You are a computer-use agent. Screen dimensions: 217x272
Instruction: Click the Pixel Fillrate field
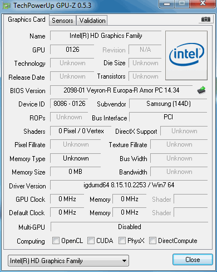(76, 144)
